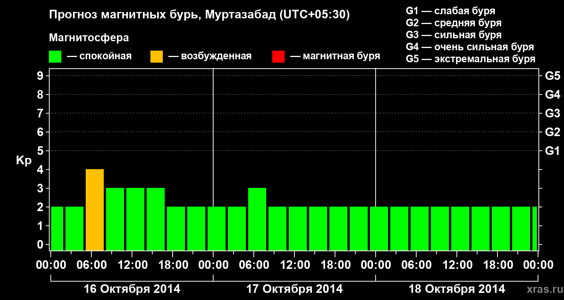
Task: Click the 'Kp' axis title
Action: pyautogui.click(x=24, y=160)
